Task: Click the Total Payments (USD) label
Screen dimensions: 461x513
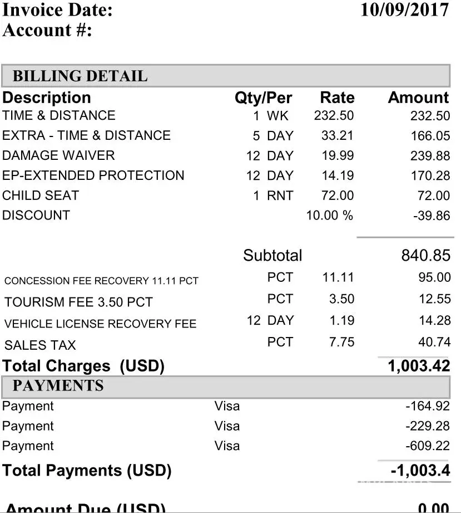Action: click(x=87, y=471)
